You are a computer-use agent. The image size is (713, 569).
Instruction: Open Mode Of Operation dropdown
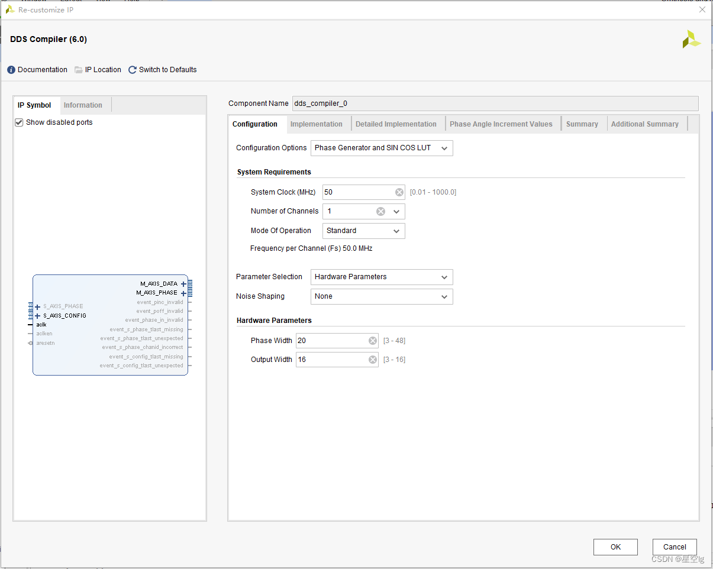(364, 231)
